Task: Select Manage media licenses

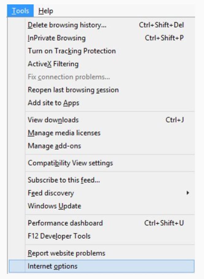Action: point(64,133)
